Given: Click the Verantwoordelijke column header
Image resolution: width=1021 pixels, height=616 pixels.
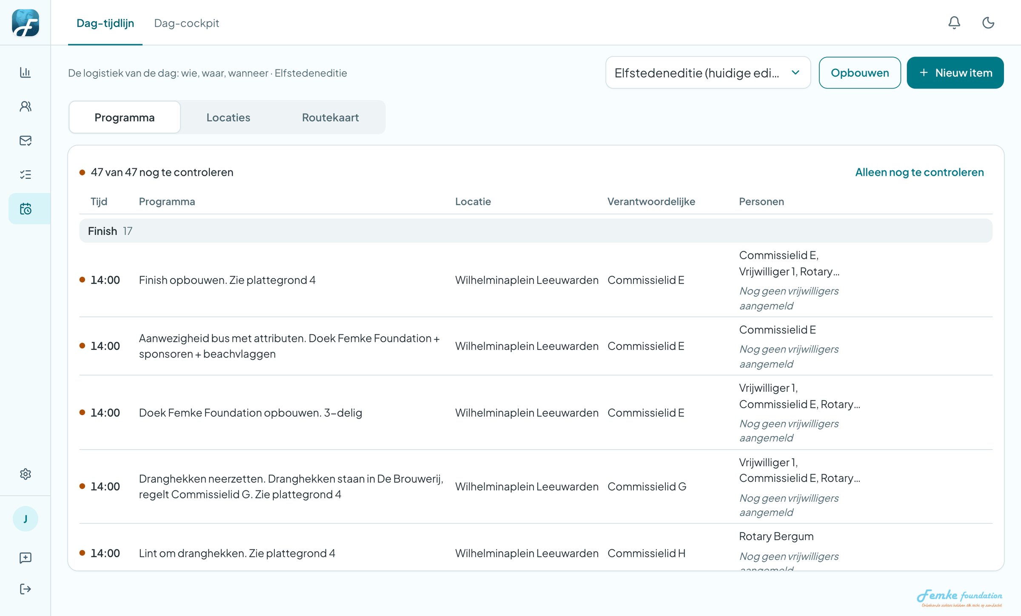Looking at the screenshot, I should (651, 201).
